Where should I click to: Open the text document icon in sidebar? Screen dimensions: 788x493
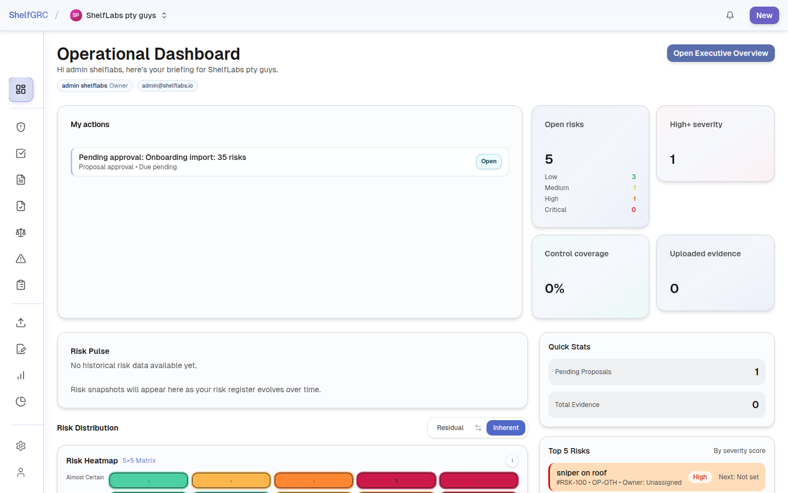click(x=21, y=180)
